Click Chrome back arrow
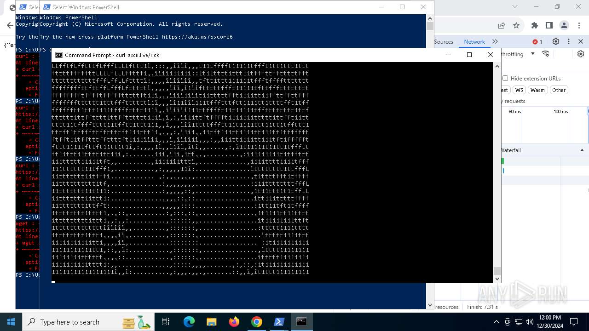Viewport: 589px width, 331px height. pos(10,25)
